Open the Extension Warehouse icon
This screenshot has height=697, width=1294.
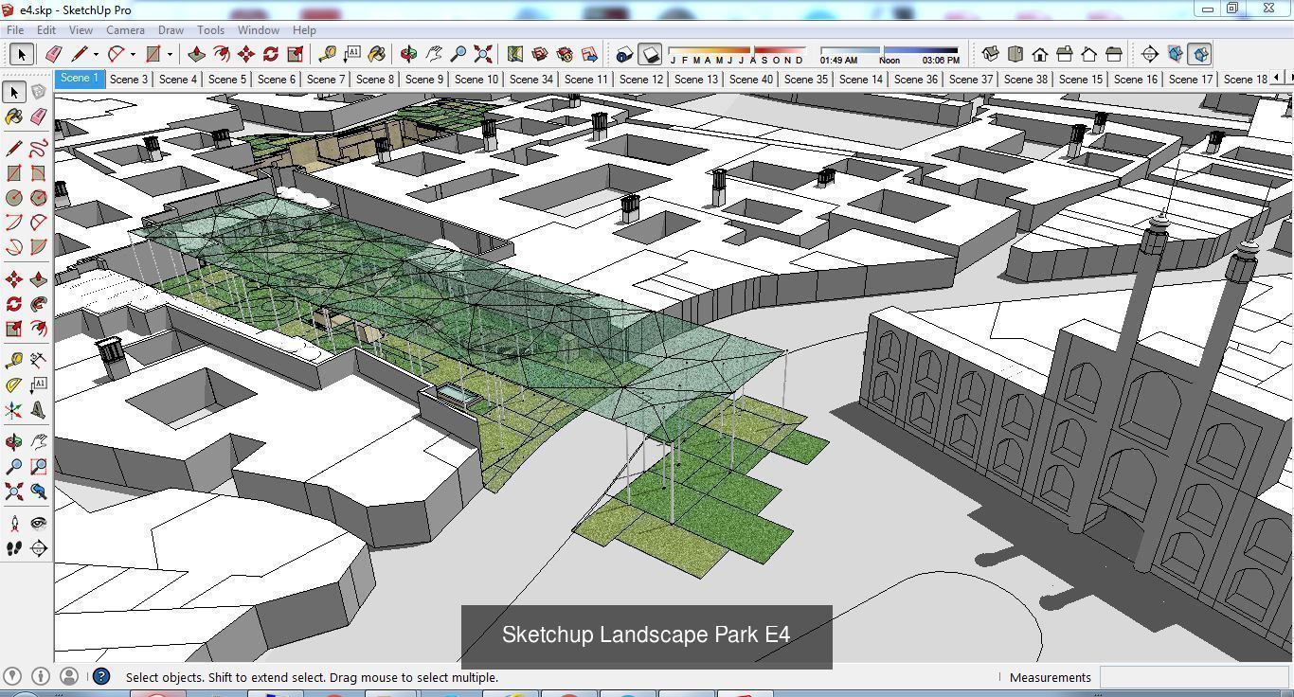click(565, 54)
